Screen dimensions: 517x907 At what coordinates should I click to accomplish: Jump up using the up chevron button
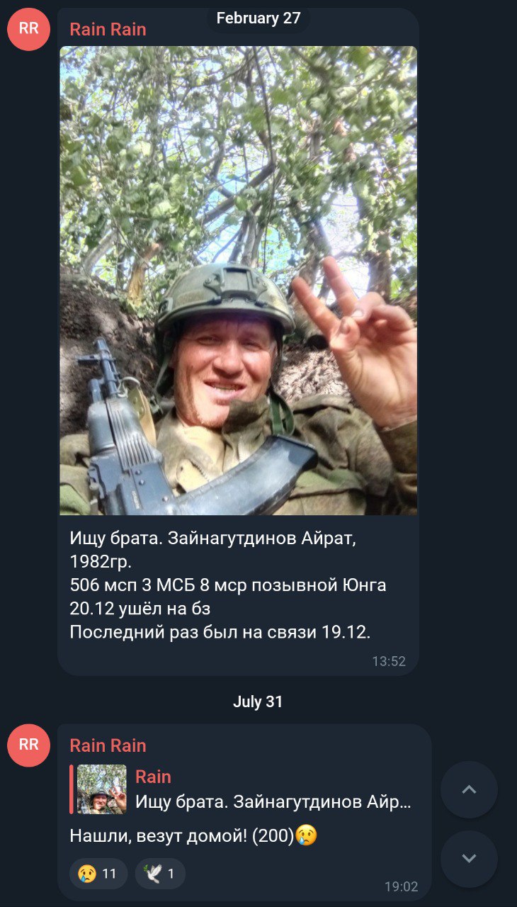(469, 789)
